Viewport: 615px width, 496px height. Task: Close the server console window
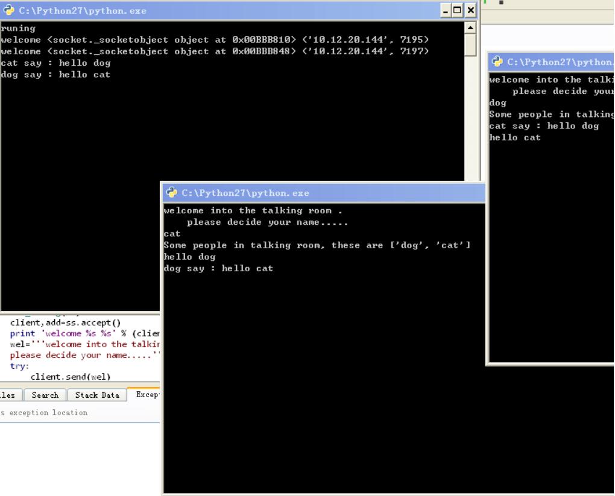[471, 11]
